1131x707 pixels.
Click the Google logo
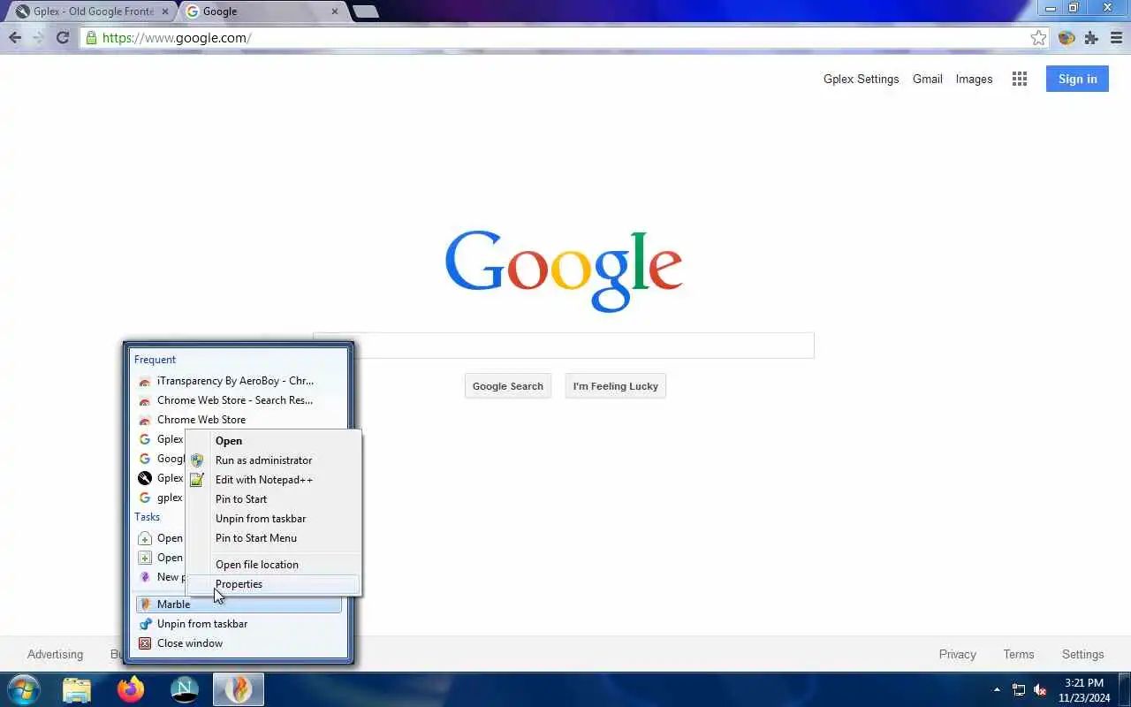pyautogui.click(x=564, y=270)
